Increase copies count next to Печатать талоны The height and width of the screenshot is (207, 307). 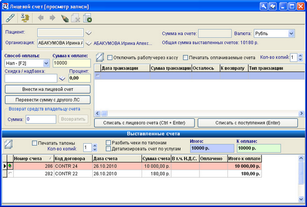tap(95, 145)
